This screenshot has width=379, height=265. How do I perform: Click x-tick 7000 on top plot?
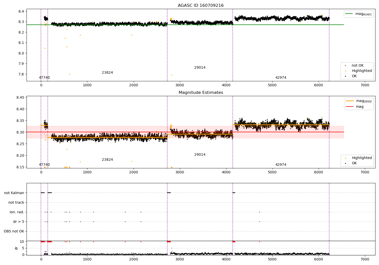pyautogui.click(x=365, y=85)
